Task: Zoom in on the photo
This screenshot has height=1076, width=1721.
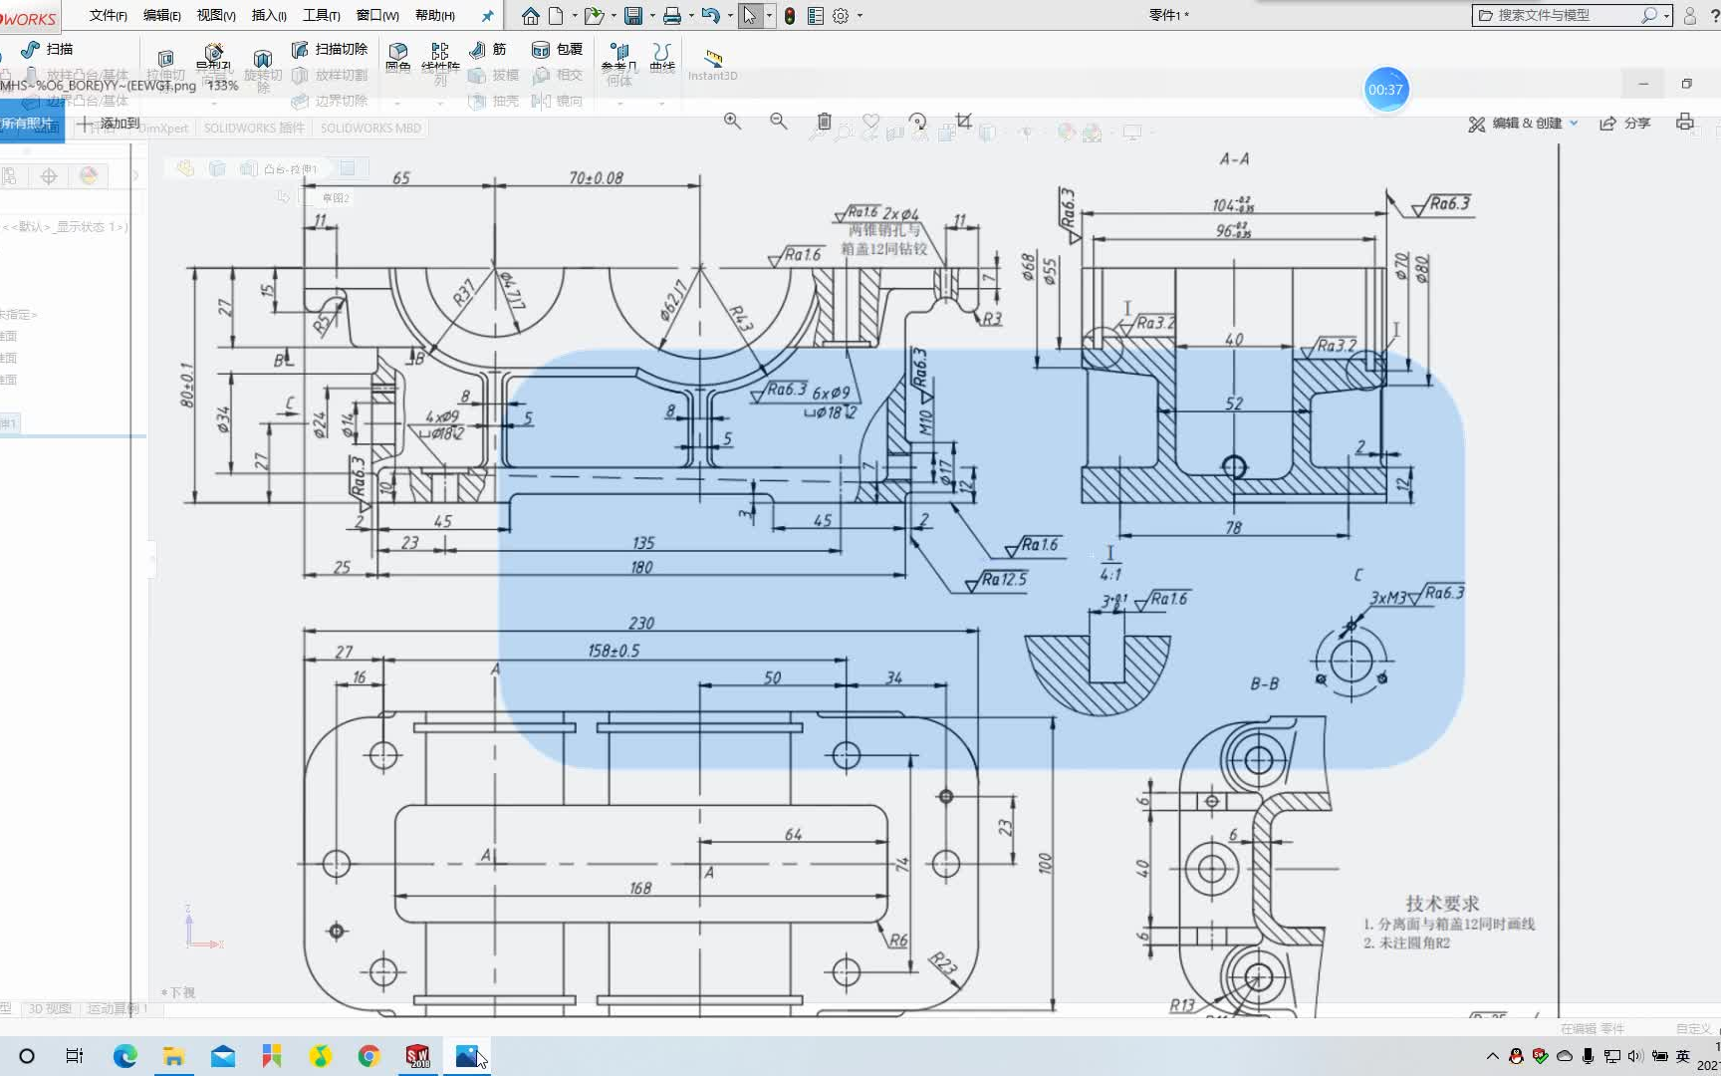Action: click(x=732, y=121)
